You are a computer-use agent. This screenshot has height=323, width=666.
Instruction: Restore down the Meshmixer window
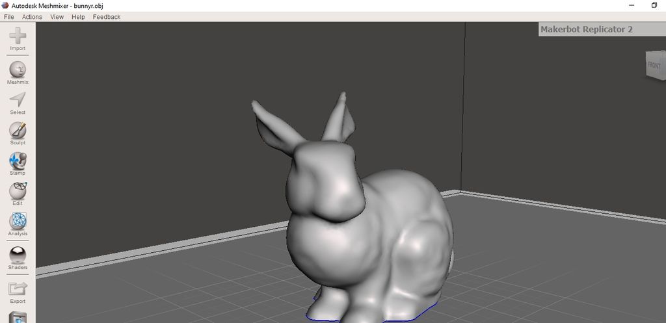point(654,5)
